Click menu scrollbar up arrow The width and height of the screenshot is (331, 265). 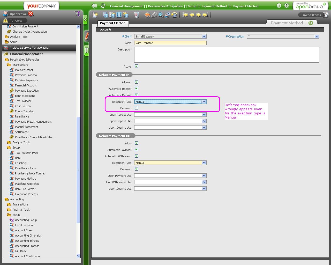[x=78, y=27]
